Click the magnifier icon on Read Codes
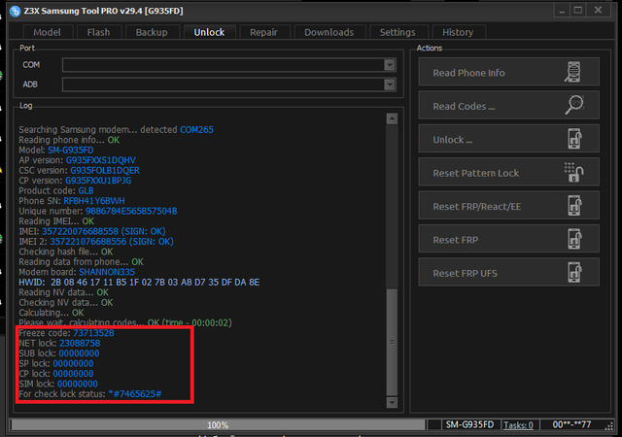Image resolution: width=622 pixels, height=437 pixels. (x=574, y=105)
